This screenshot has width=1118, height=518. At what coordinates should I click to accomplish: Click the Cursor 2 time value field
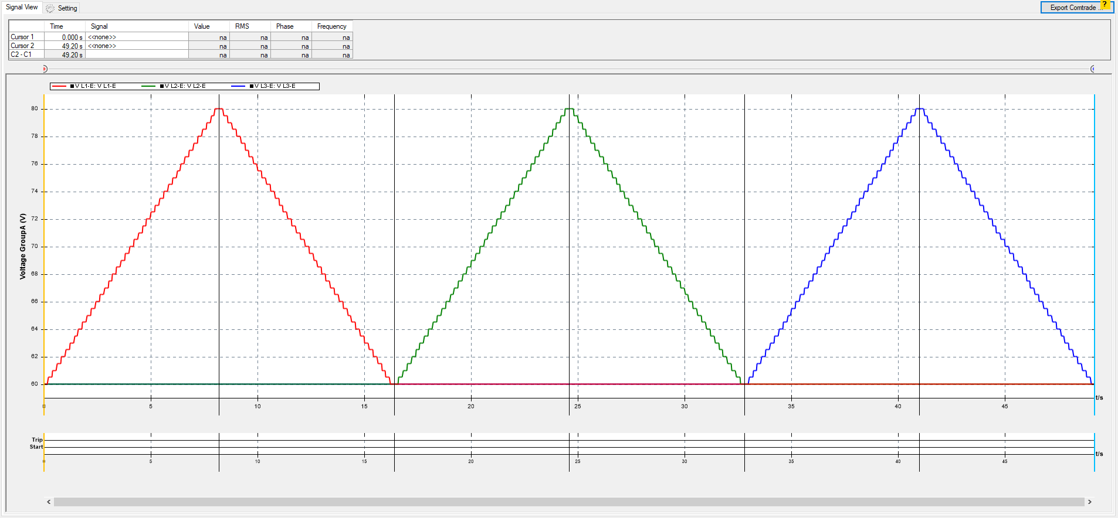[65, 46]
